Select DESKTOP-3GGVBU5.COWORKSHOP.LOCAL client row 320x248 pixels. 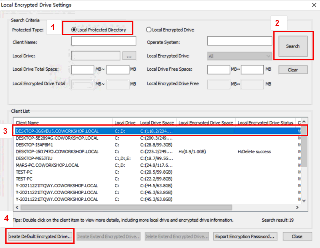57,131
